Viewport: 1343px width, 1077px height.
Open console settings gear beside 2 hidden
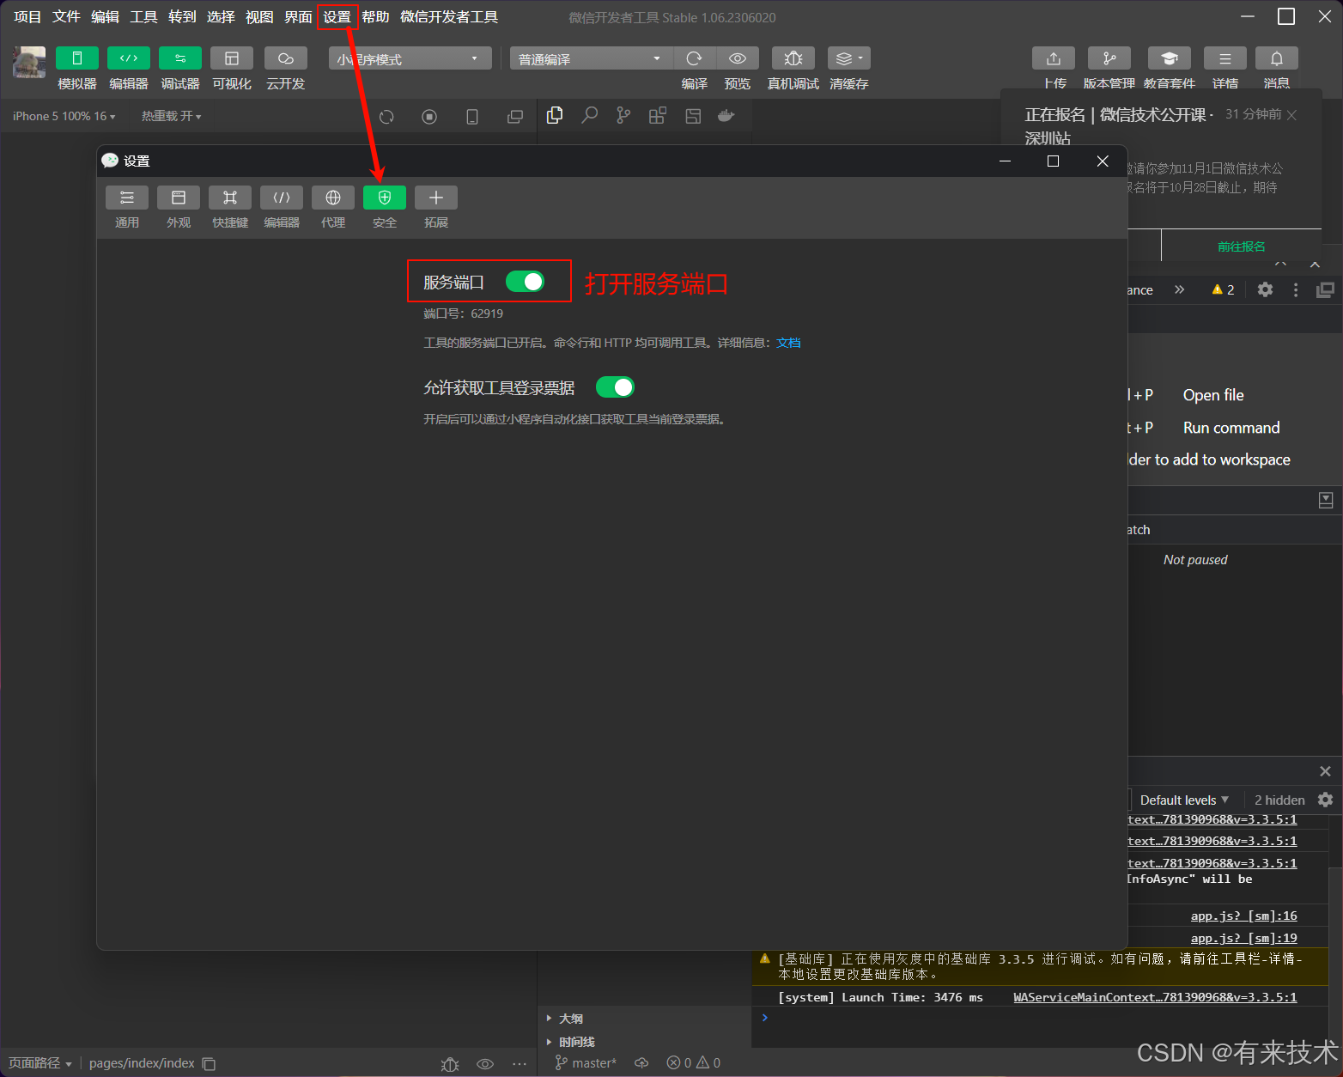click(x=1325, y=800)
